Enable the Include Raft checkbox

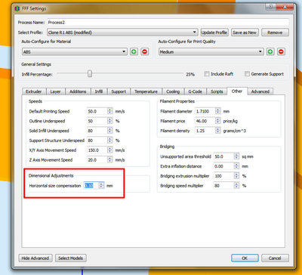pyautogui.click(x=207, y=74)
